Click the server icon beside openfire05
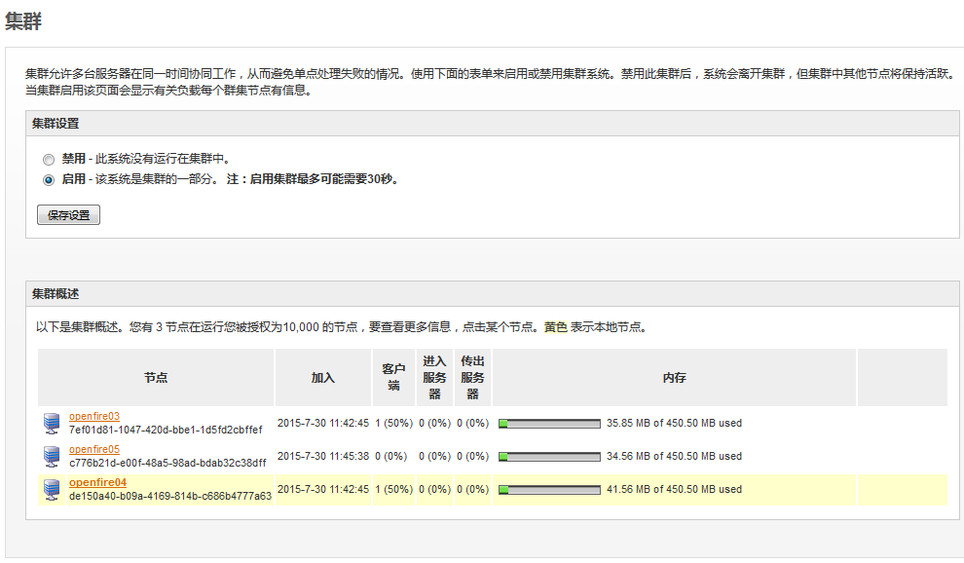 54,455
